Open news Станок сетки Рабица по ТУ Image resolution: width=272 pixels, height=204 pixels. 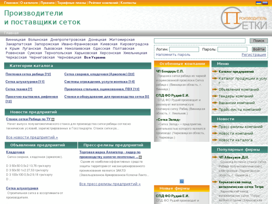click(28, 119)
